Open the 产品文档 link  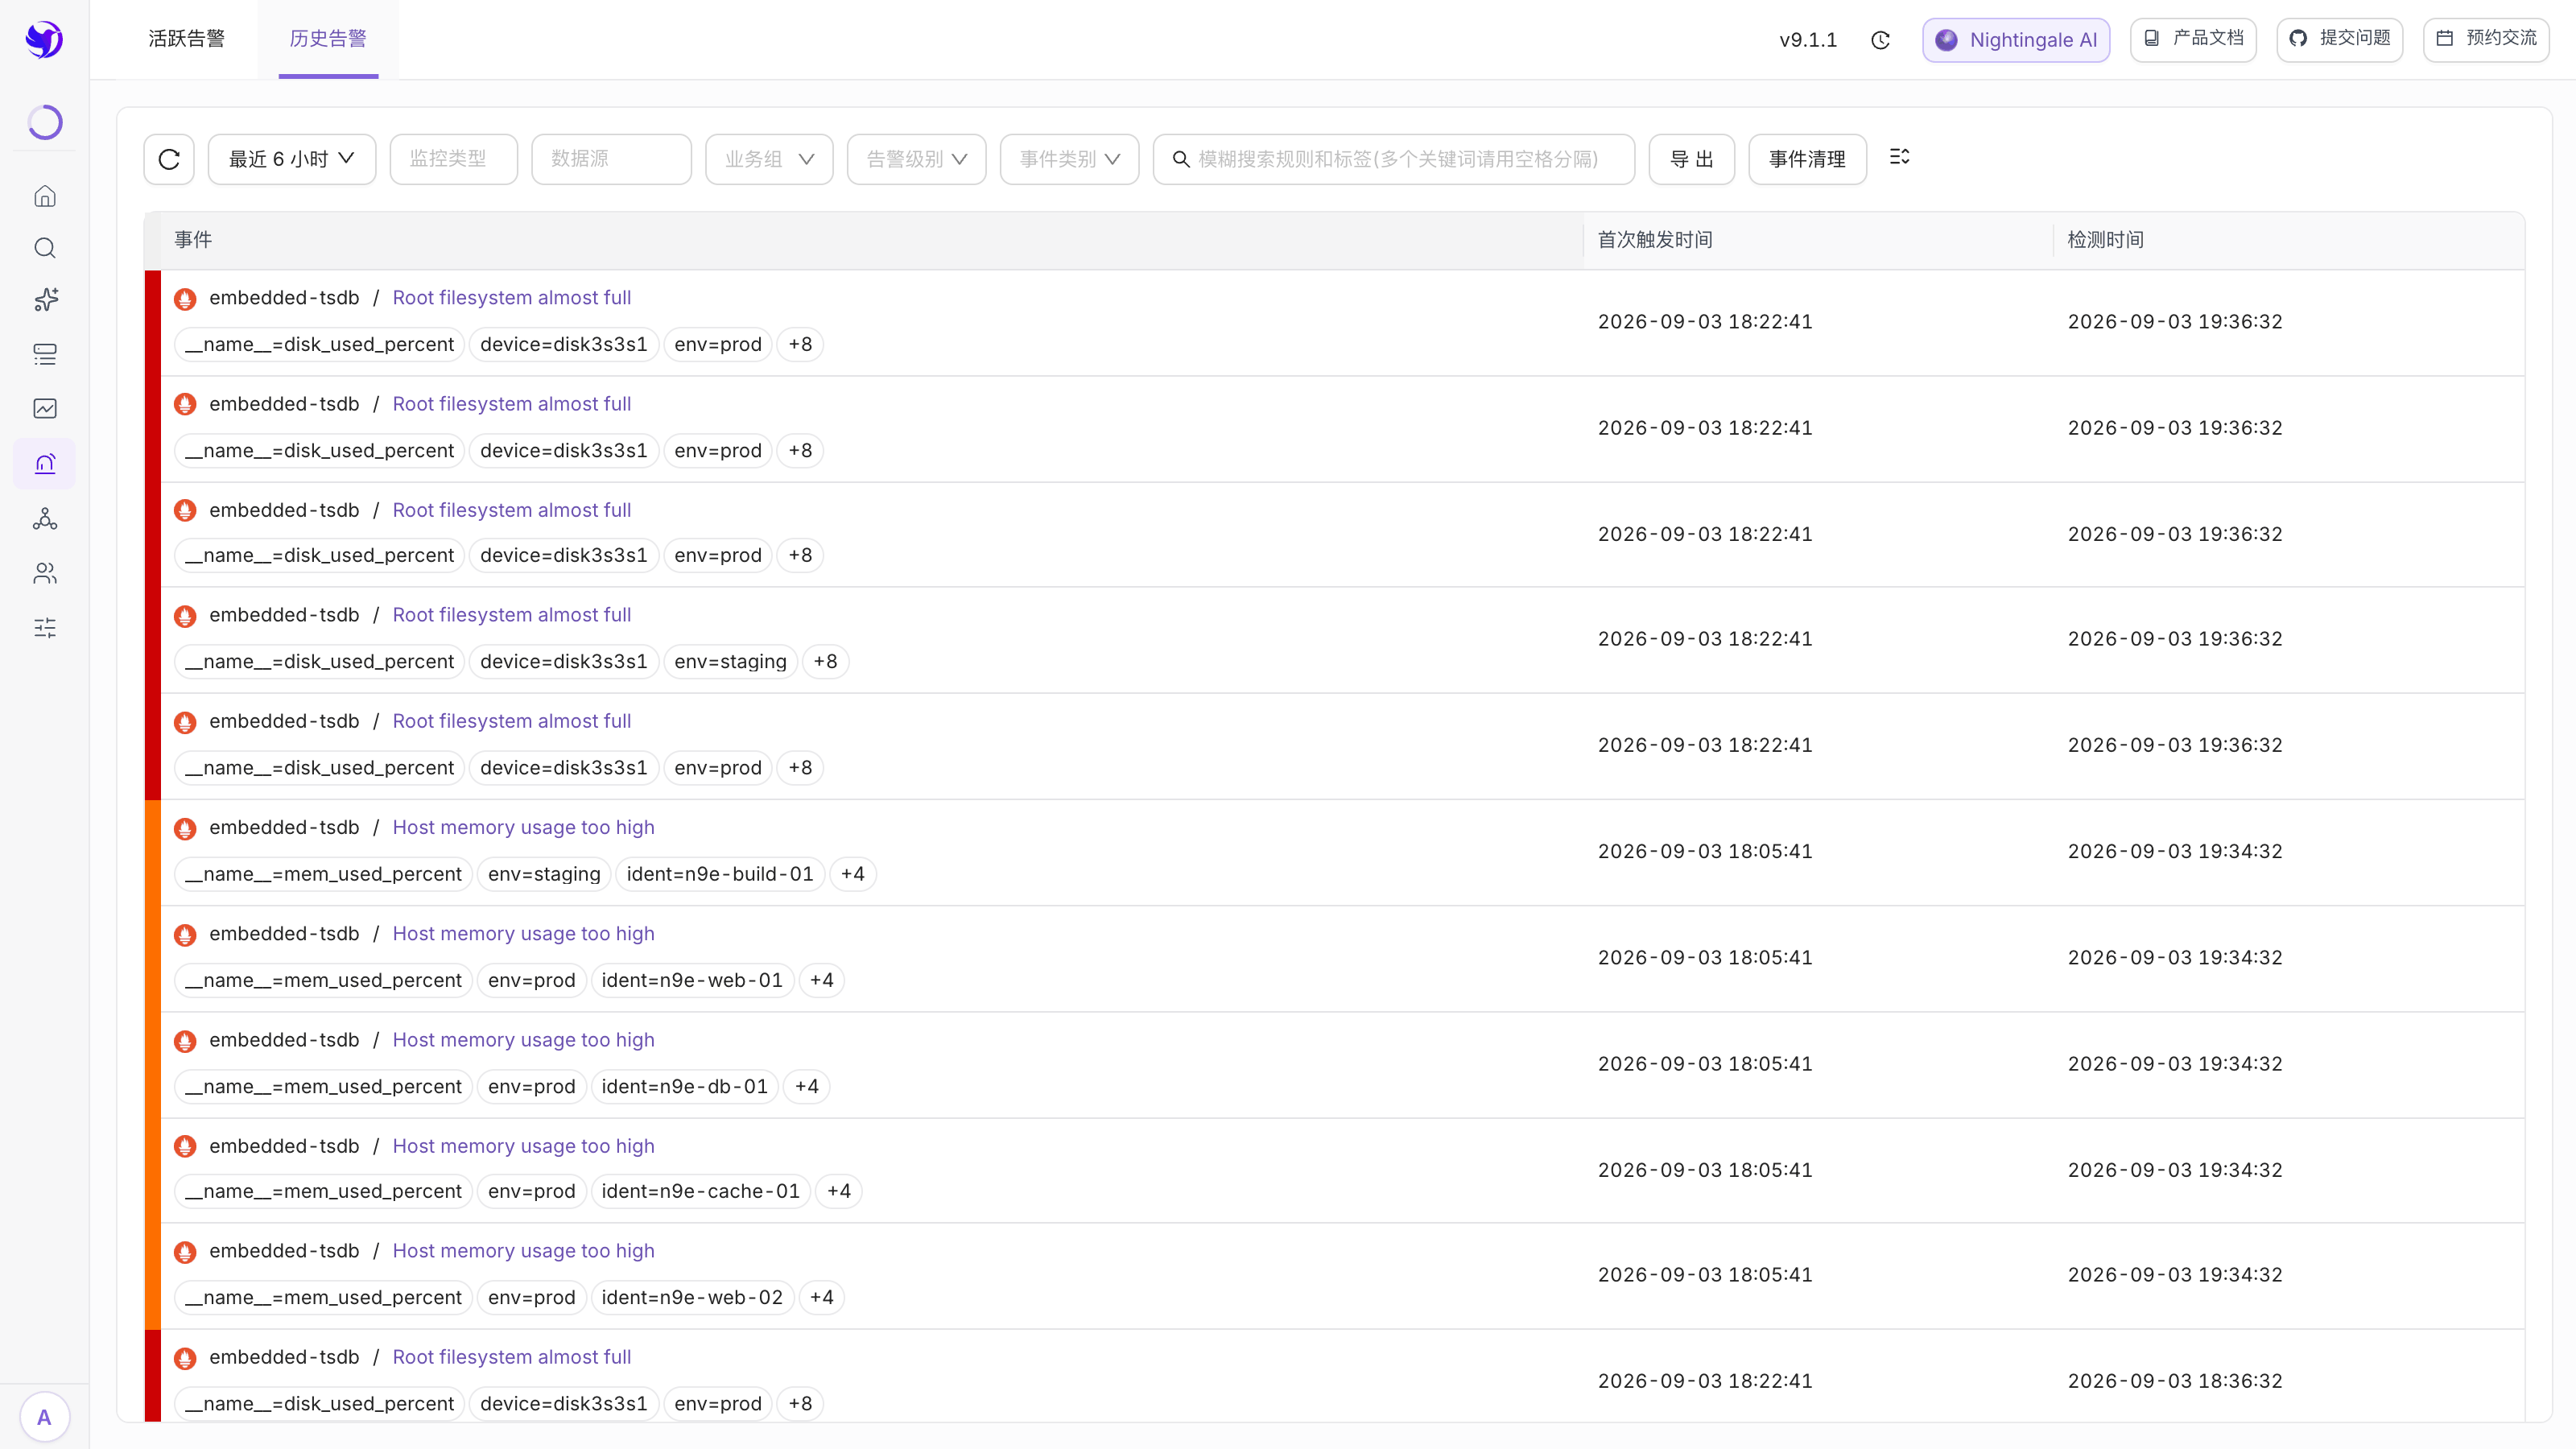pyautogui.click(x=2193, y=39)
